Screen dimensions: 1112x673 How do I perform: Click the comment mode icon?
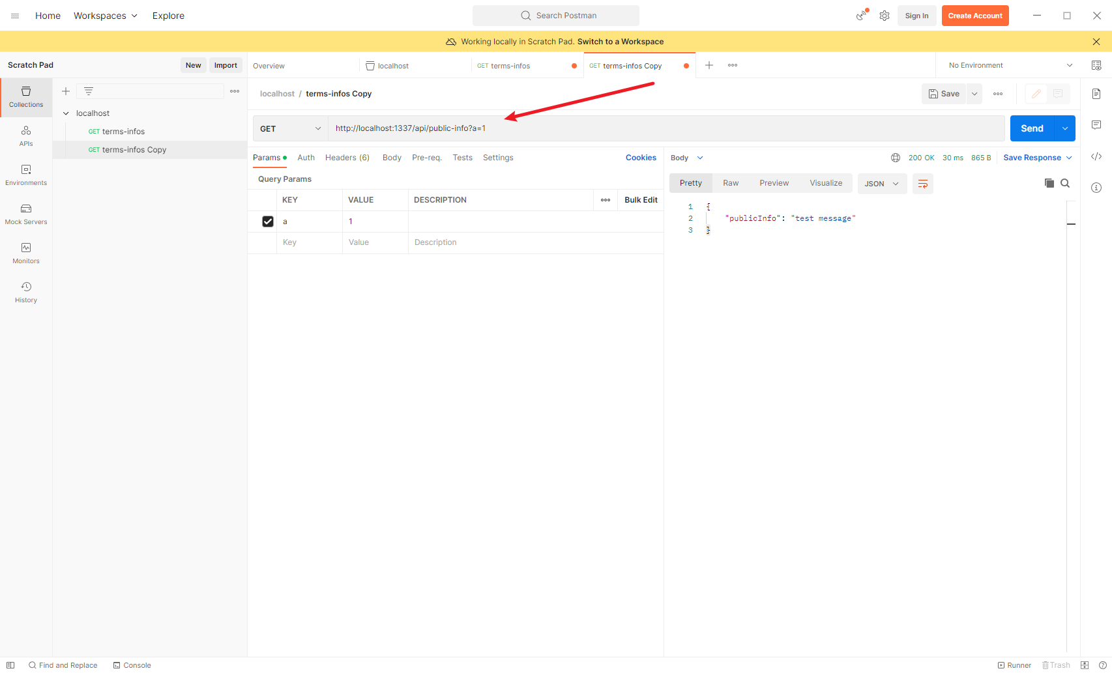pyautogui.click(x=1058, y=94)
